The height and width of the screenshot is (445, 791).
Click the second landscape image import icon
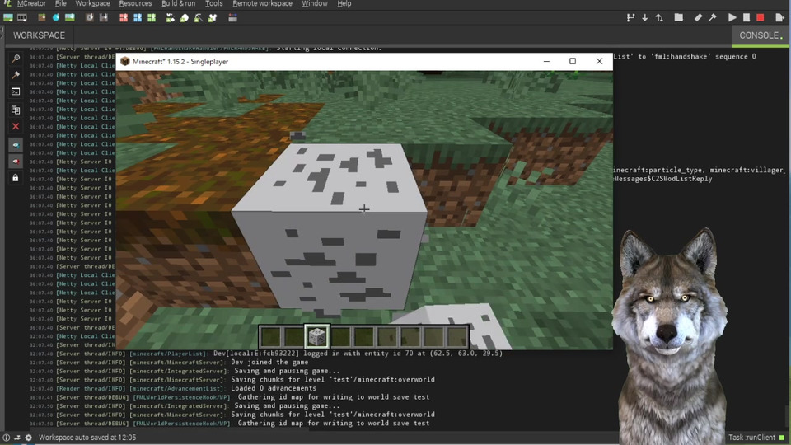(x=69, y=17)
